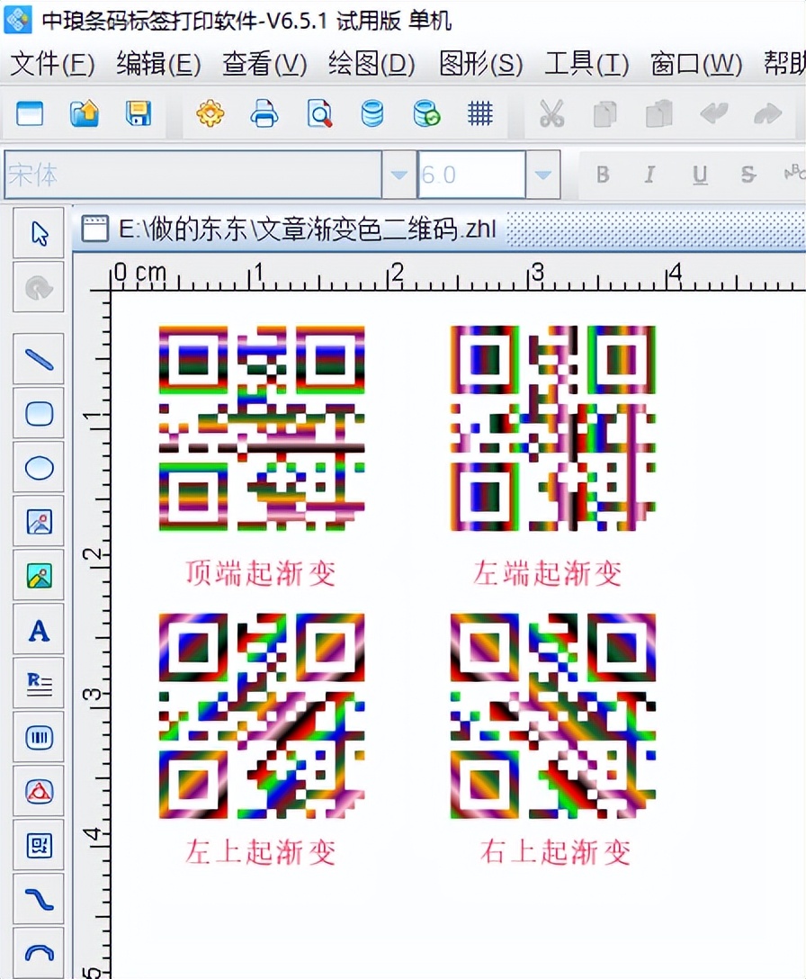Expand the font size 6.0 dropdown arrow

(542, 175)
